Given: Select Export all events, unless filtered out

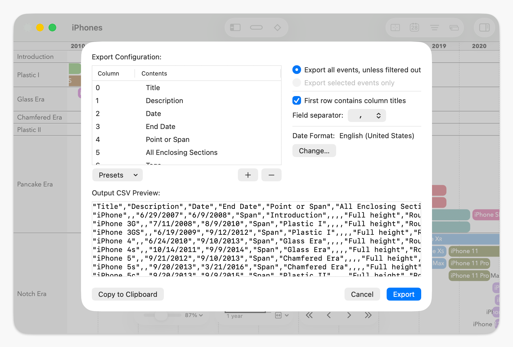Looking at the screenshot, I should pos(296,70).
